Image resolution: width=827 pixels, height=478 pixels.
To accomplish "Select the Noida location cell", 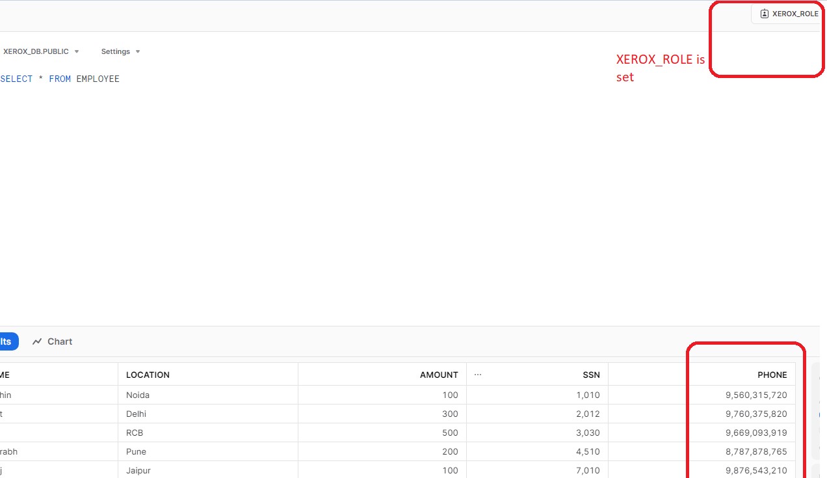I will [x=138, y=395].
